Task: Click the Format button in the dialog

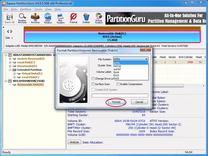Action: pyautogui.click(x=116, y=102)
